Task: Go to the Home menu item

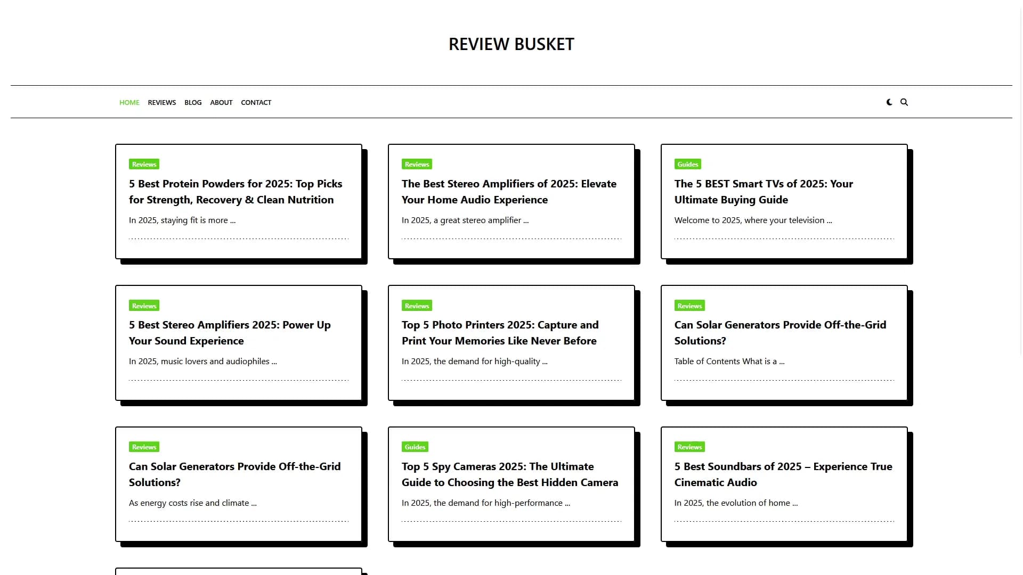Action: [129, 102]
